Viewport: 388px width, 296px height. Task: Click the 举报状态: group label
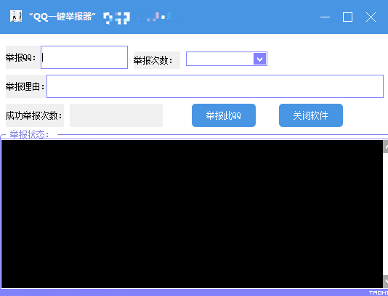coord(29,135)
